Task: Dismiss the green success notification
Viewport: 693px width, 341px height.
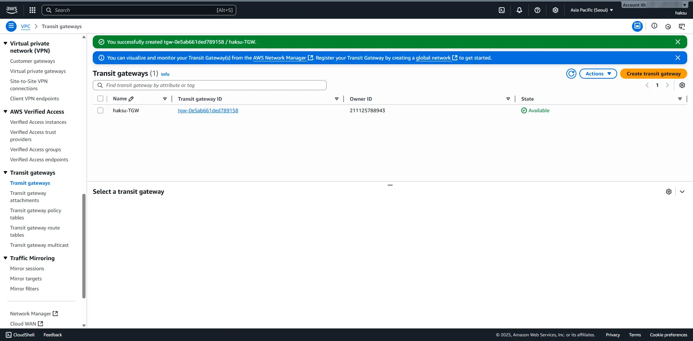Action: click(x=678, y=42)
